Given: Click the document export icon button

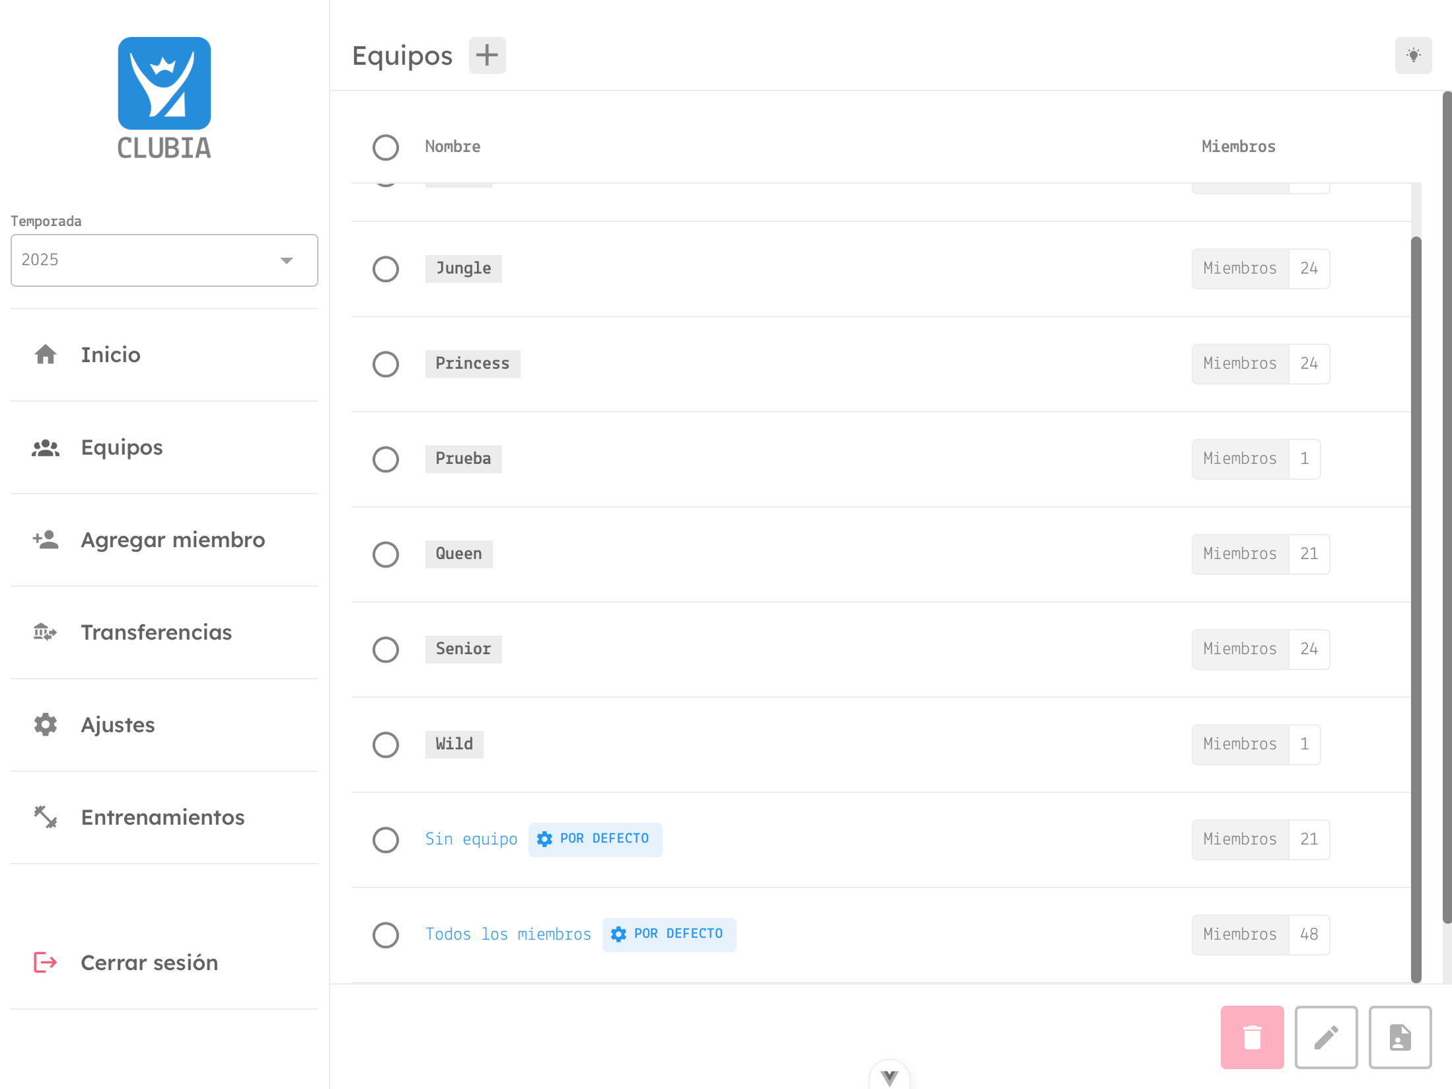Looking at the screenshot, I should [x=1399, y=1037].
